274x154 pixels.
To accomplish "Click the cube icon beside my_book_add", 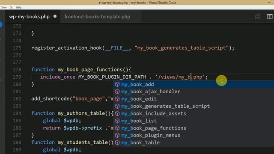I will coord(117,84).
